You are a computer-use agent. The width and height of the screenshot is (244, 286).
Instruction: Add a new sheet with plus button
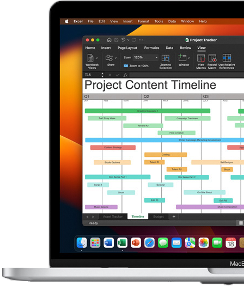(x=174, y=216)
